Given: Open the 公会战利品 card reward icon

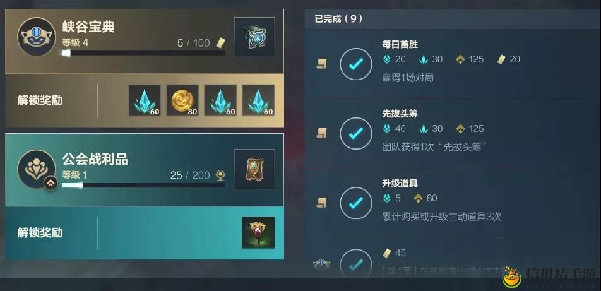Looking at the screenshot, I should [254, 169].
